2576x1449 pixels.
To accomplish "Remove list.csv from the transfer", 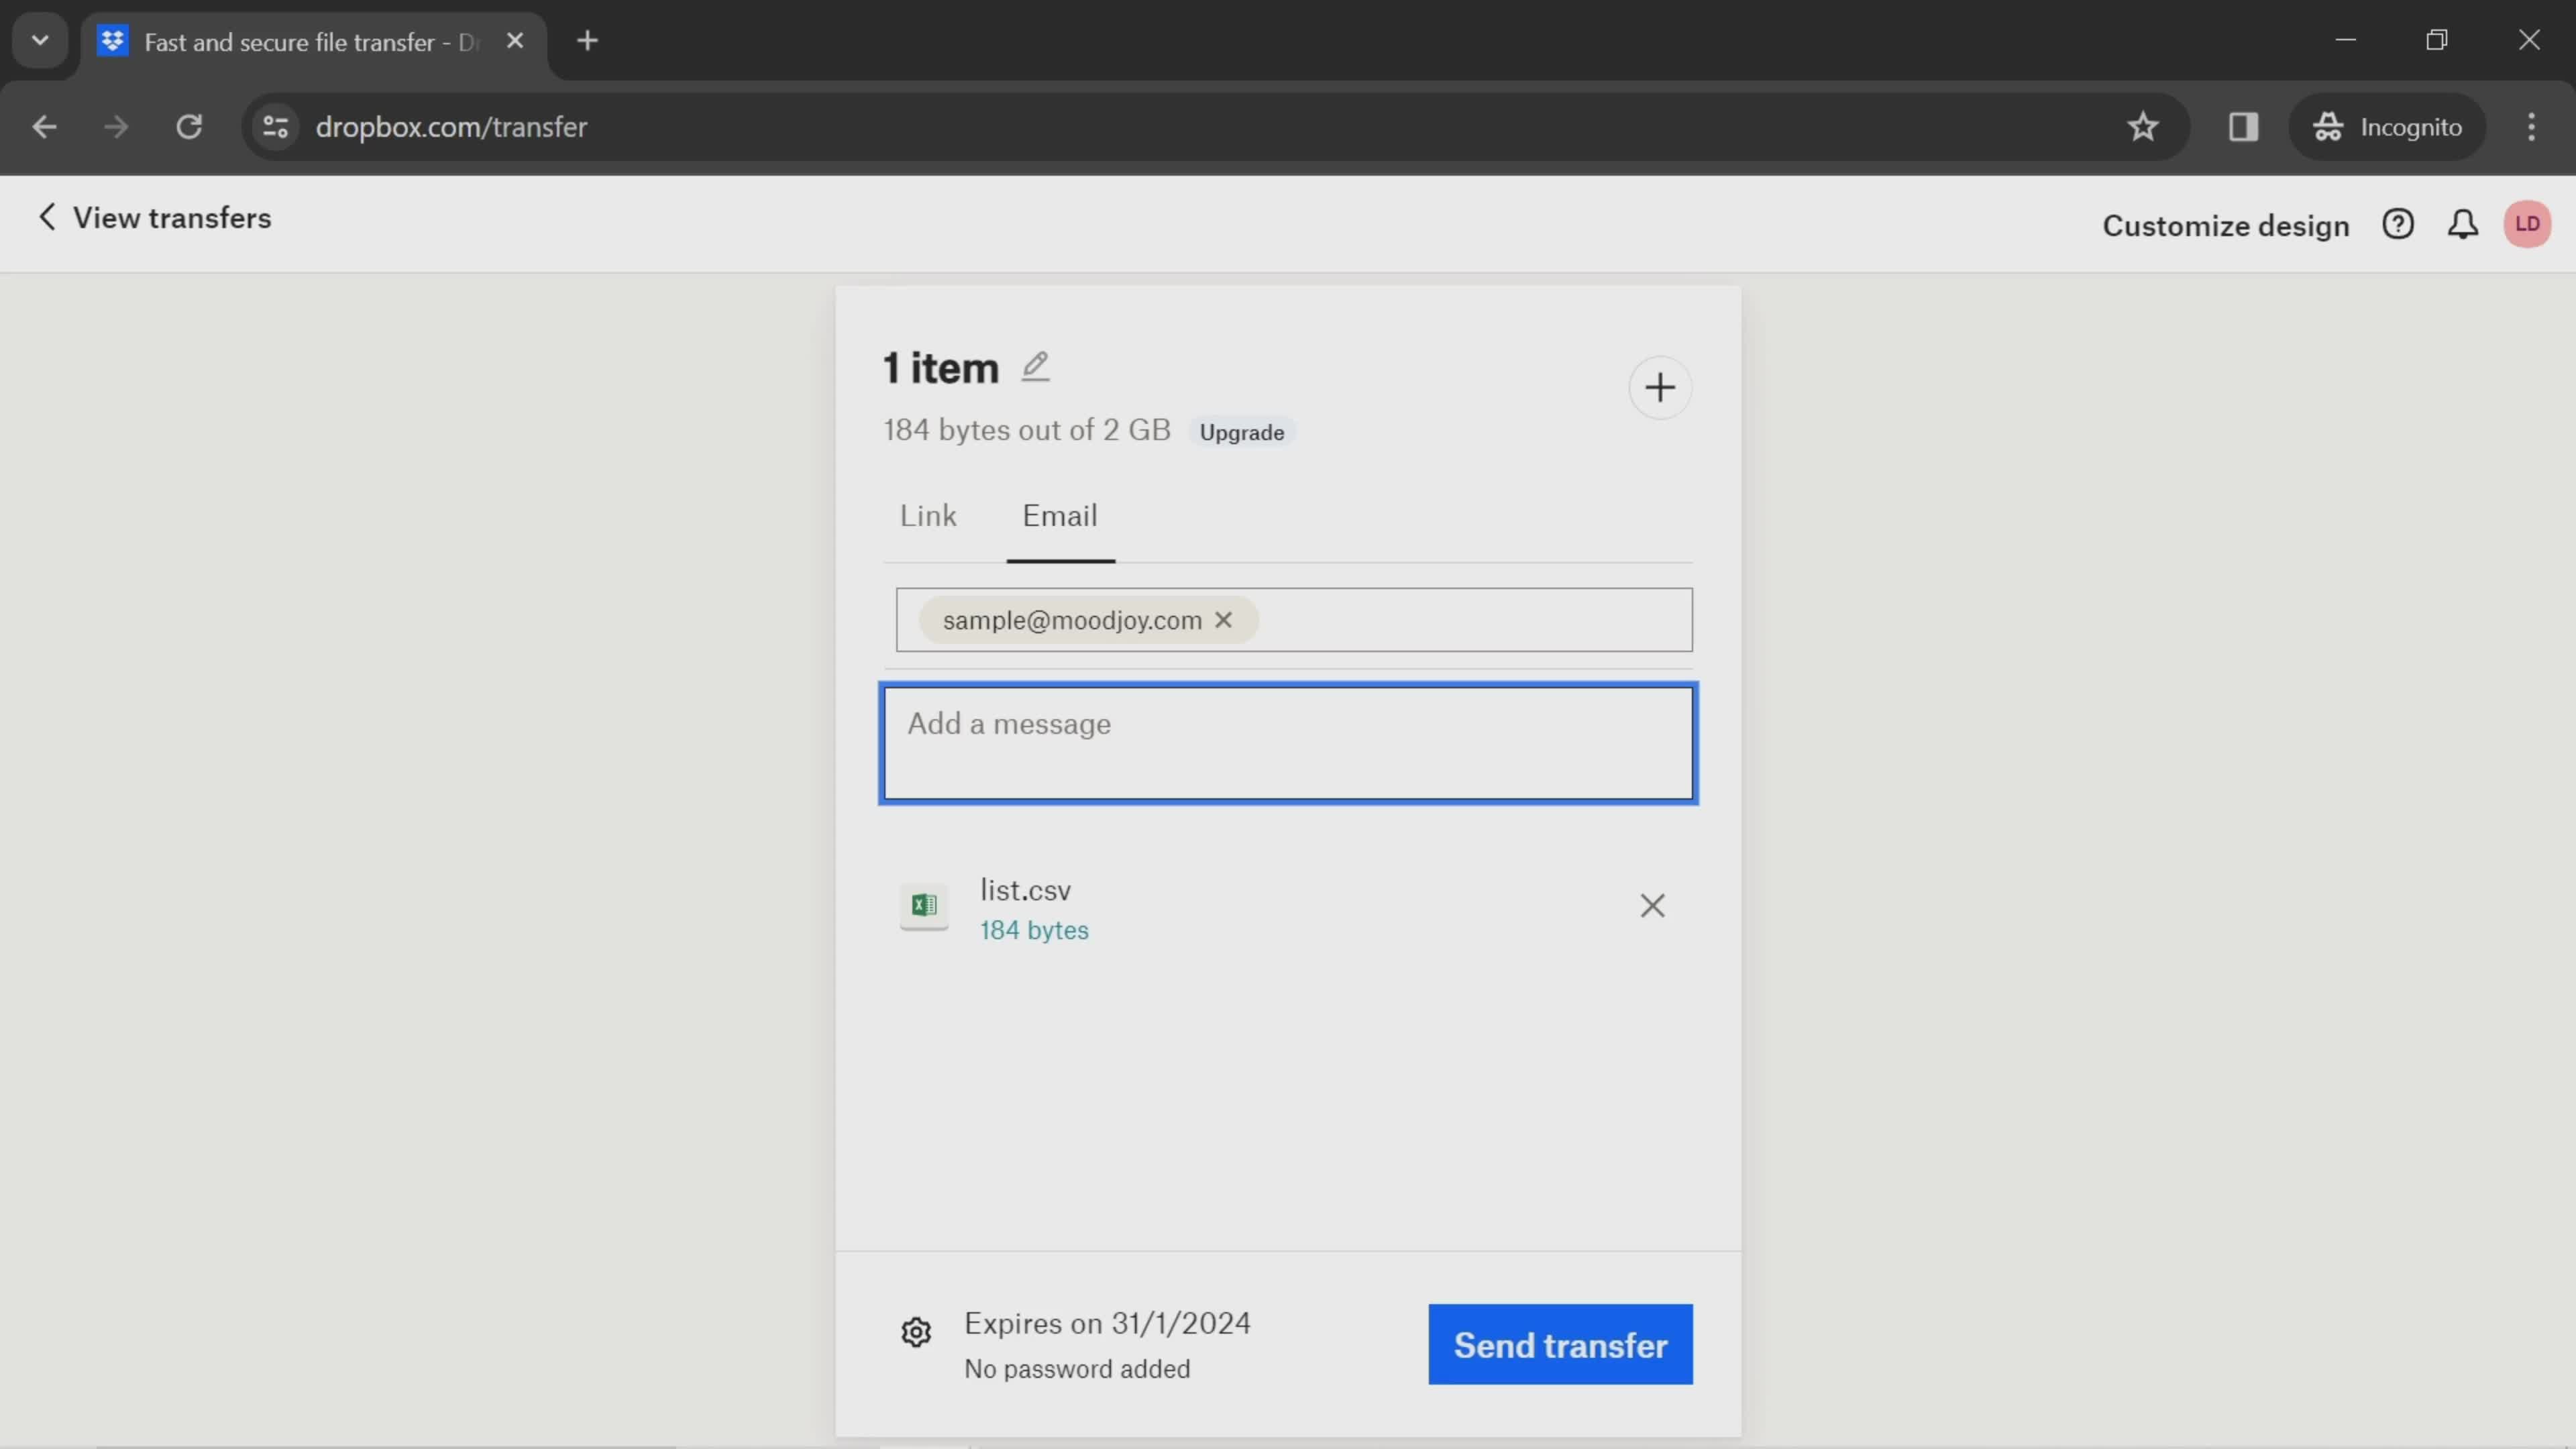I will click(x=1652, y=906).
